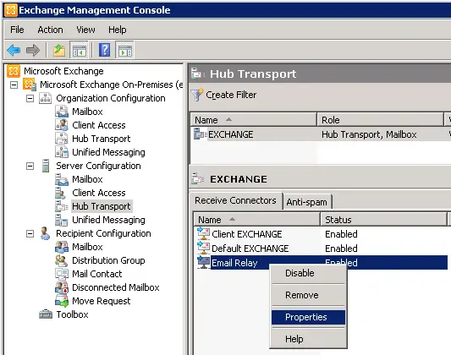Click Hub Transport icon under Organization Configuration
The image size is (451, 355).
pyautogui.click(x=62, y=139)
